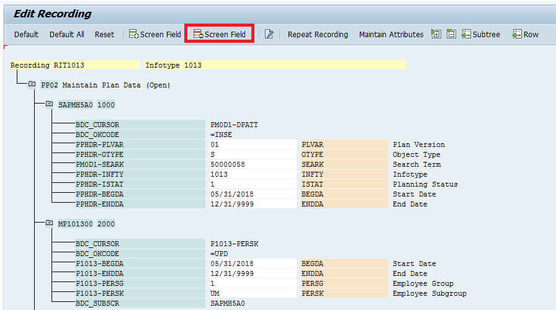Click the add Screen Field icon
The width and height of the screenshot is (556, 310).
(x=133, y=34)
